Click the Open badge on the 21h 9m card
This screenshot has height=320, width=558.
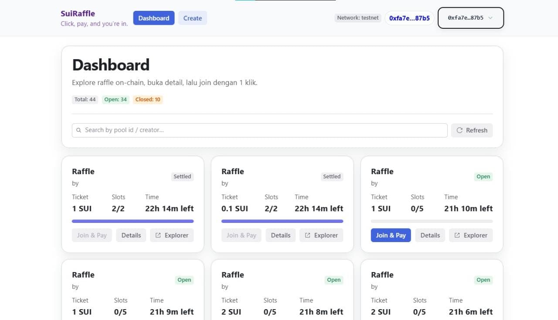coord(184,280)
